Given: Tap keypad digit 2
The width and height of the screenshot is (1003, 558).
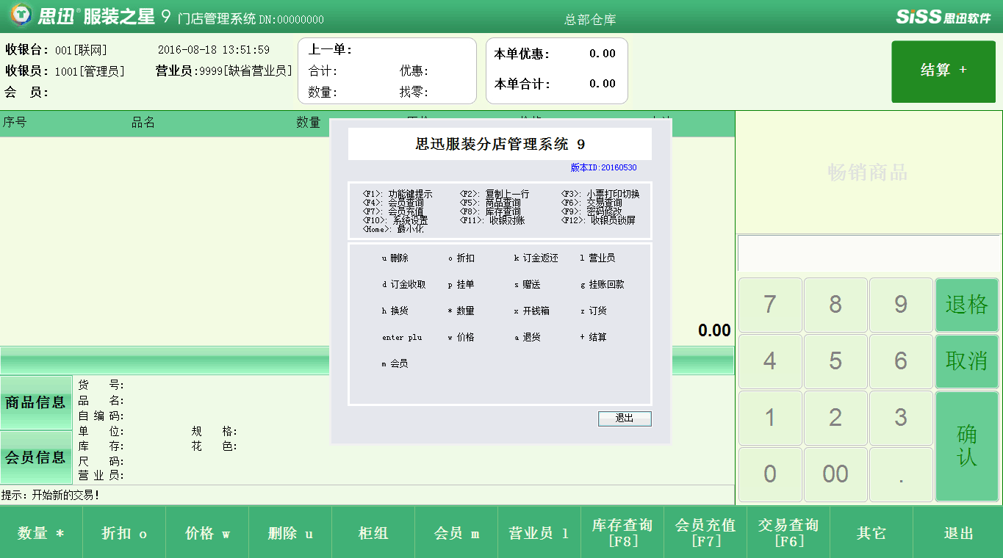Looking at the screenshot, I should 835,418.
